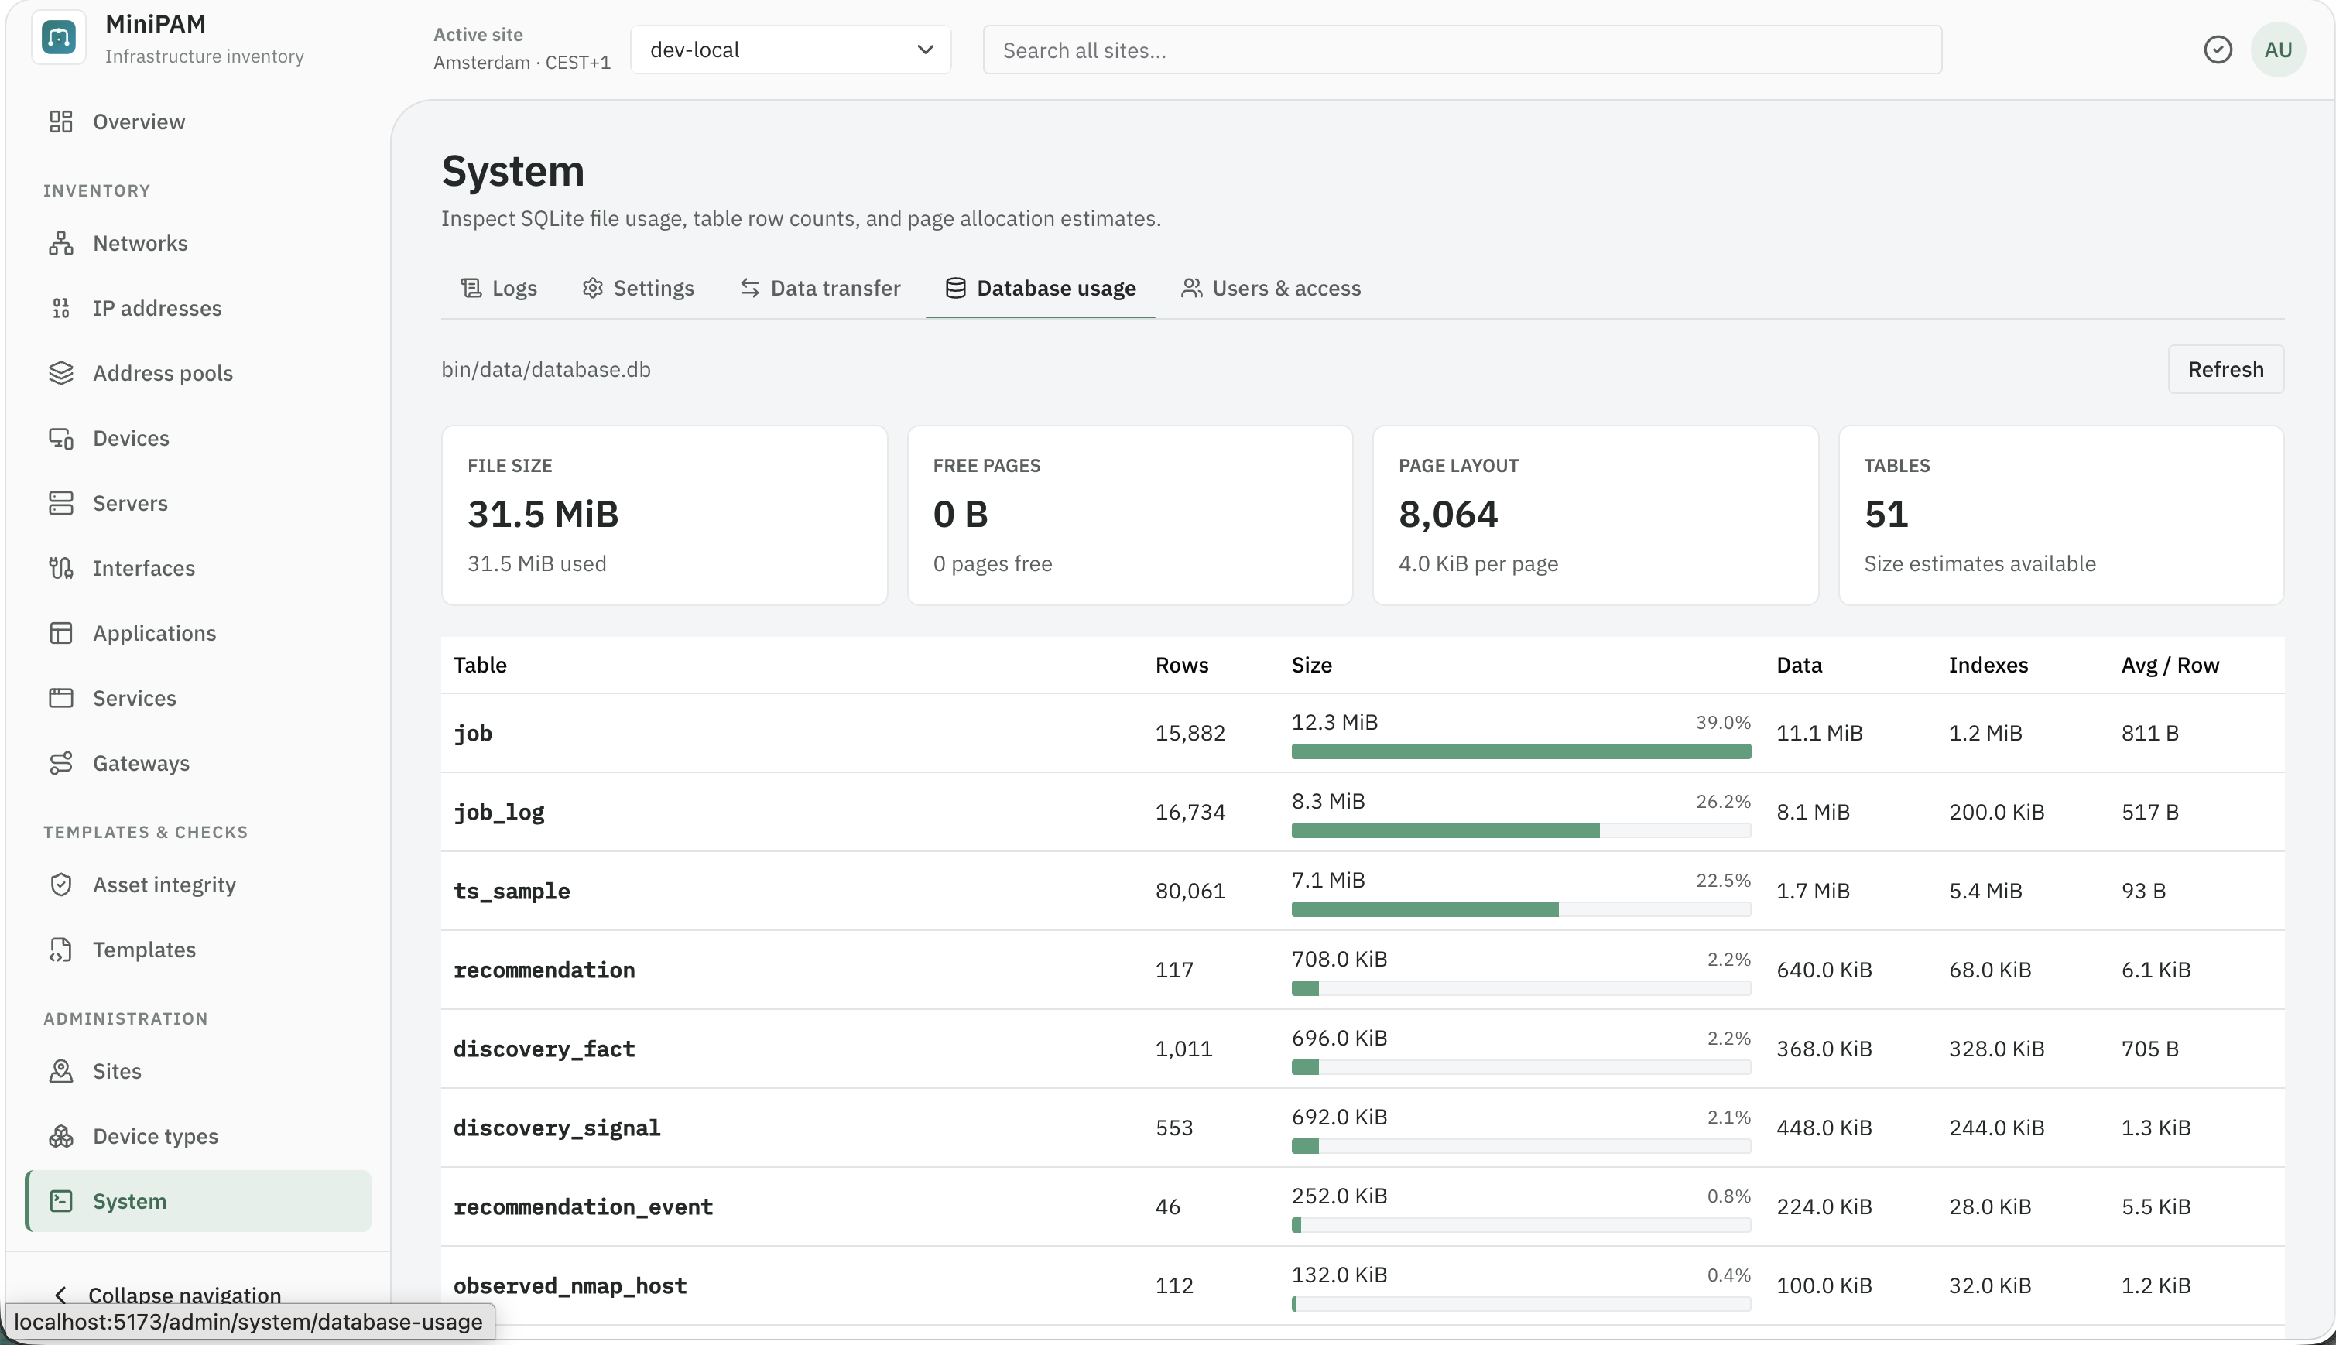Screen dimensions: 2336x1345
Task: Click the Devices sidebar icon
Action: pos(61,438)
